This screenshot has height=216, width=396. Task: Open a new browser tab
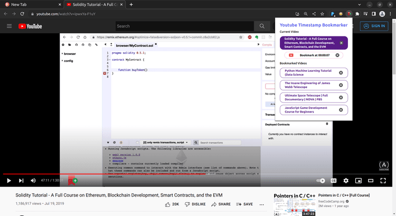point(131,5)
